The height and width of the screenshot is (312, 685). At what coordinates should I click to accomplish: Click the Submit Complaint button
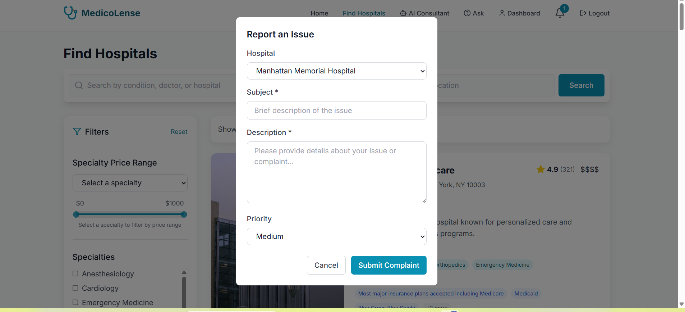[x=389, y=265]
